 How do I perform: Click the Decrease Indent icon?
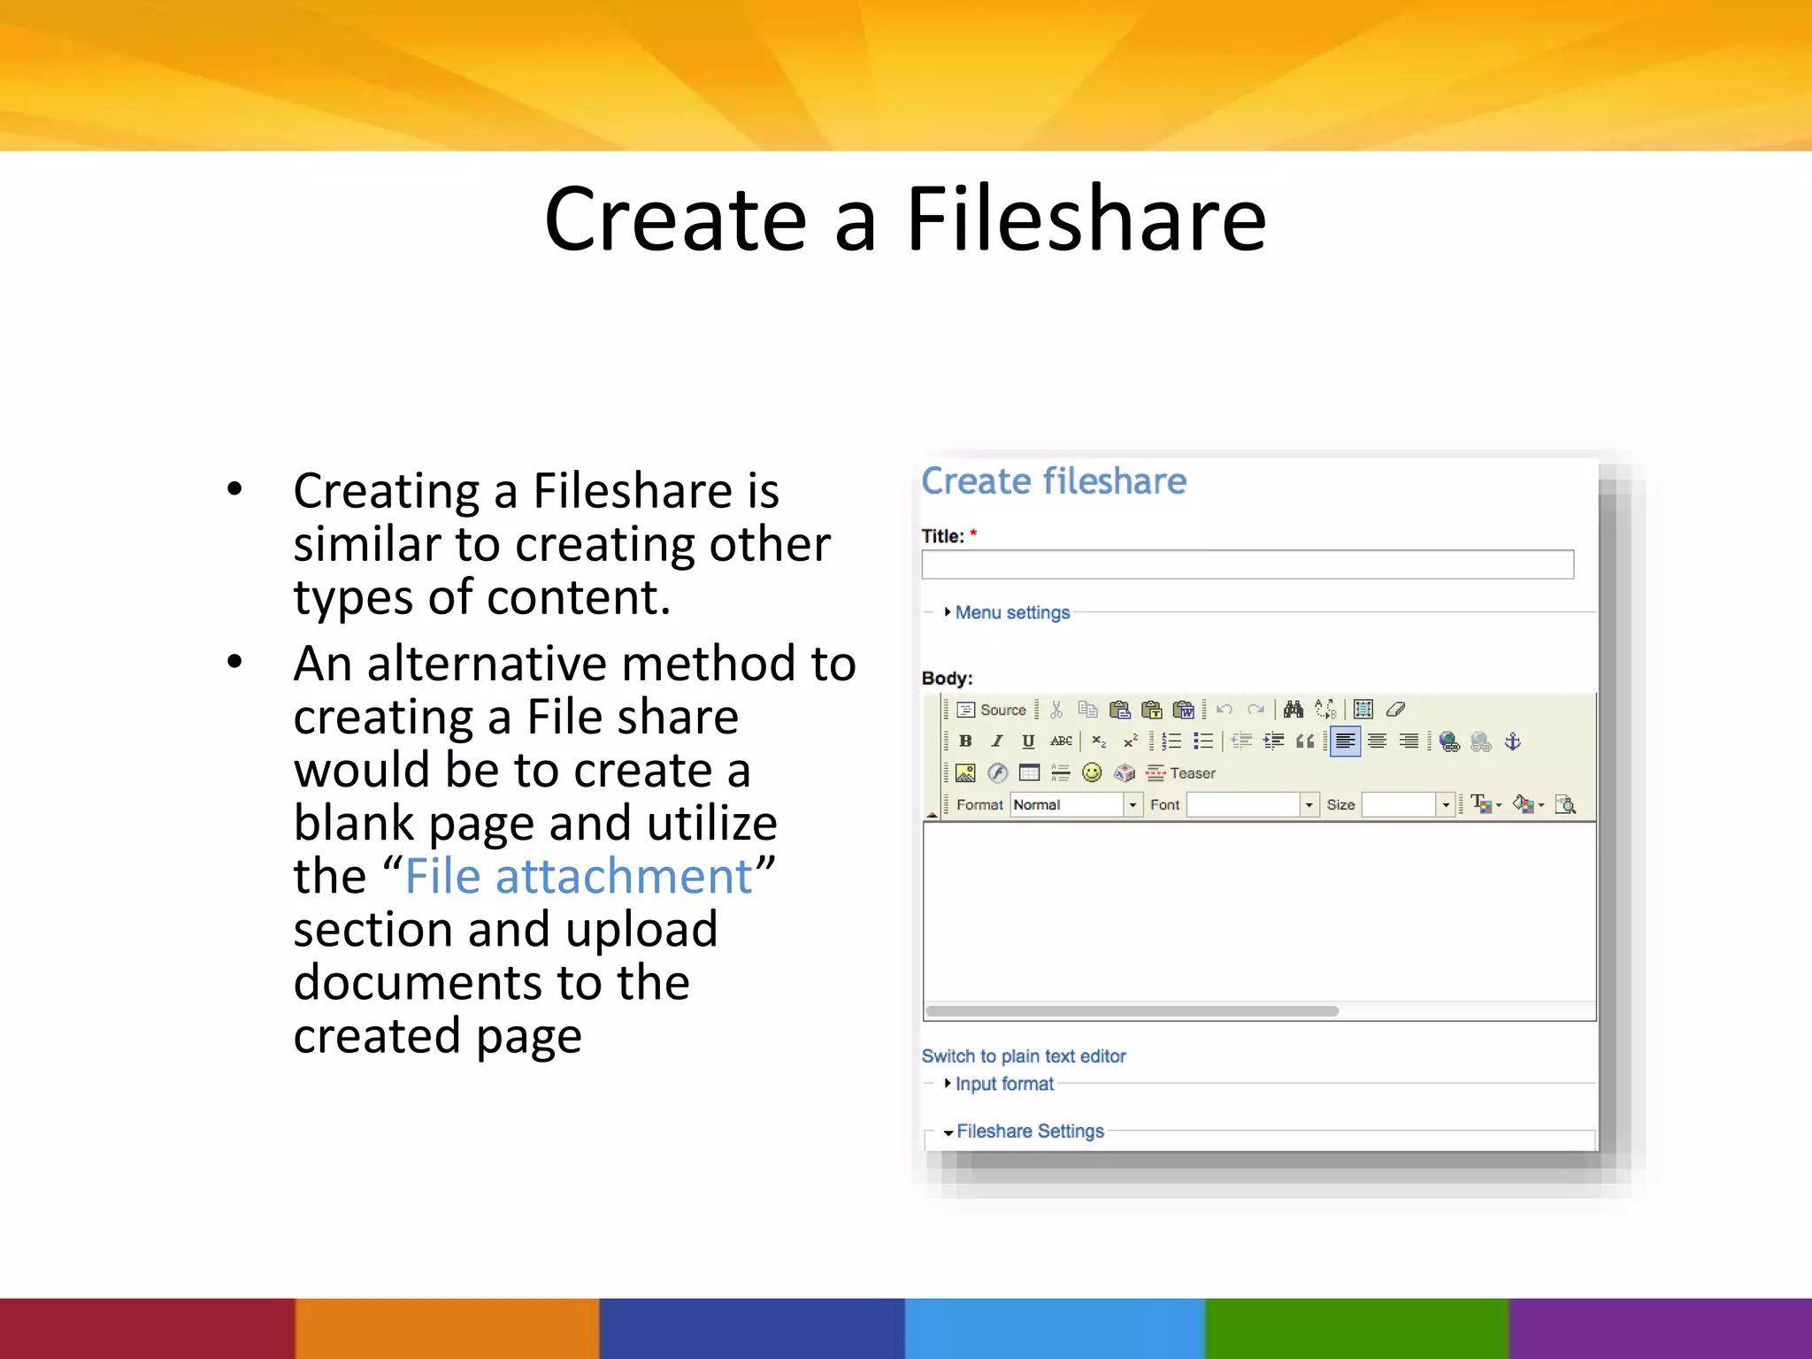[x=1242, y=741]
